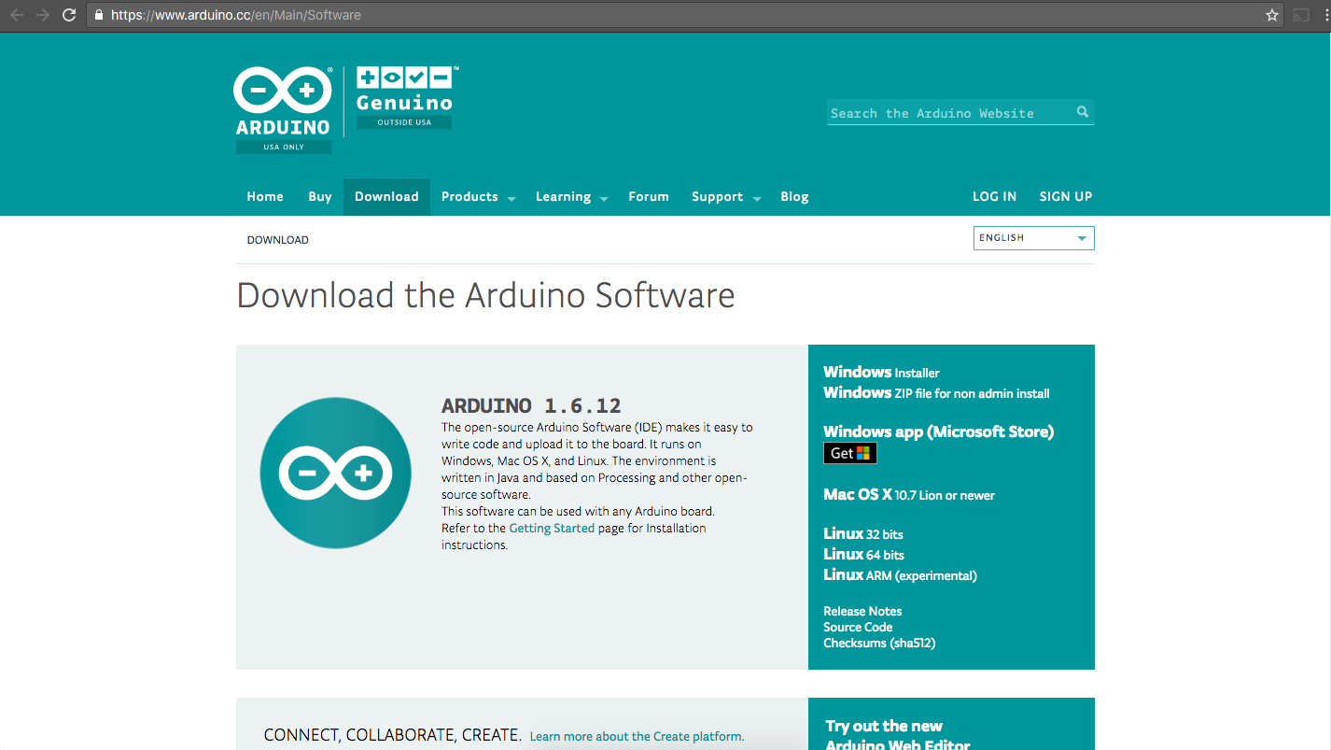Click the Download the Arduino Software title
Screen dimensions: 1331x750
485,295
